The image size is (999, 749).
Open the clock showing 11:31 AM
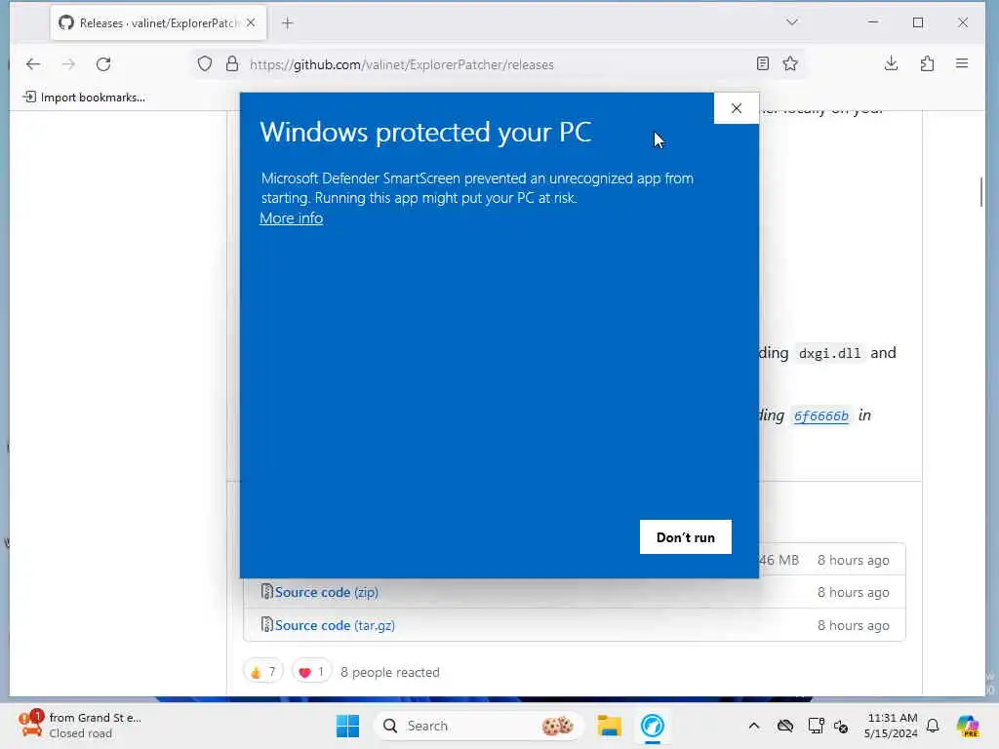[x=892, y=726]
